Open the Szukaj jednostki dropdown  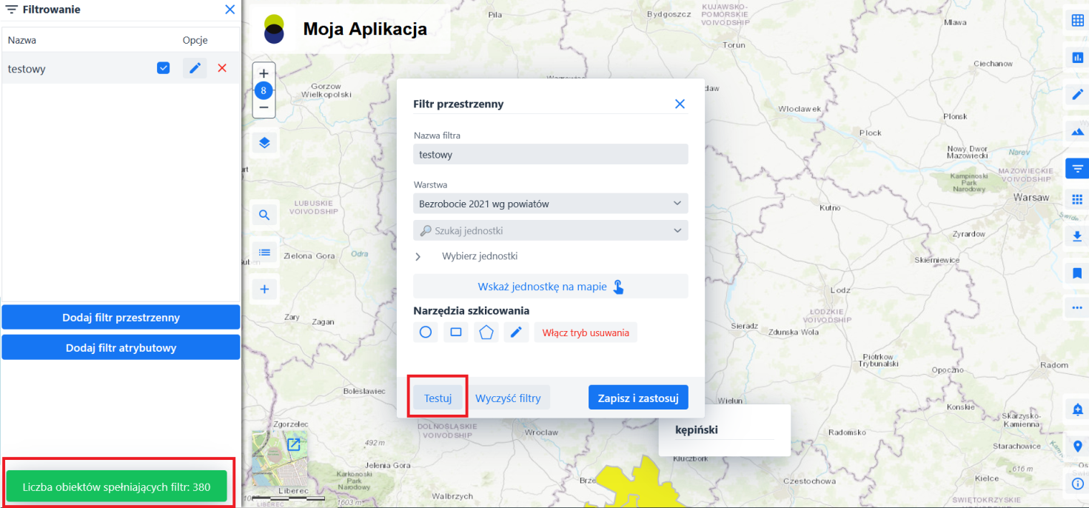coord(550,230)
